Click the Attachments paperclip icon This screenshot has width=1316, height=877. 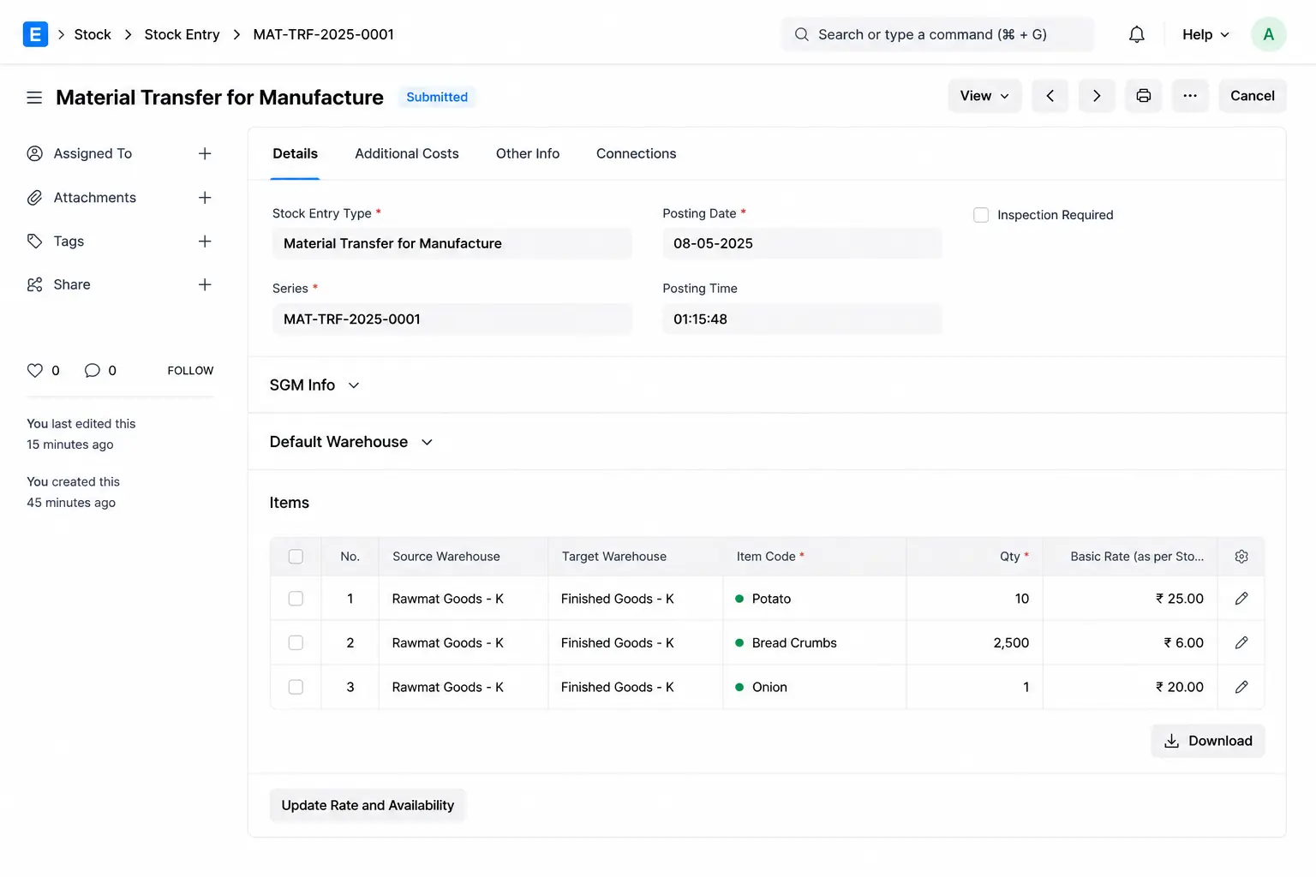[x=35, y=198]
